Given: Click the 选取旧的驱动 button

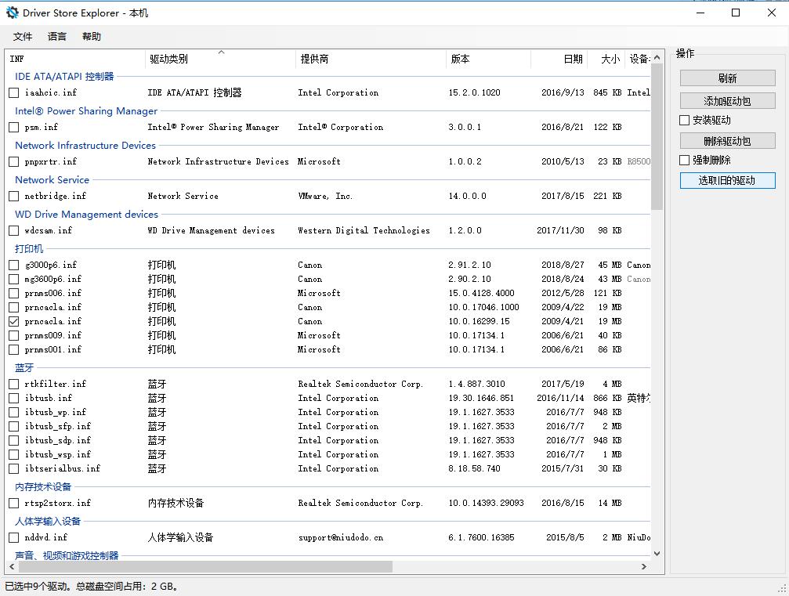Looking at the screenshot, I should click(x=726, y=180).
